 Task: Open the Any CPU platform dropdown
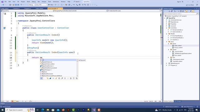pos(42,5)
